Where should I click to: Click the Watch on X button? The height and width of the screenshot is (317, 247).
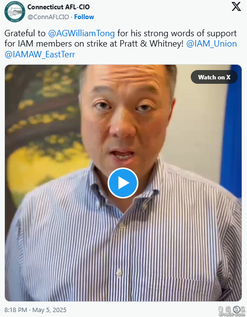pos(214,77)
